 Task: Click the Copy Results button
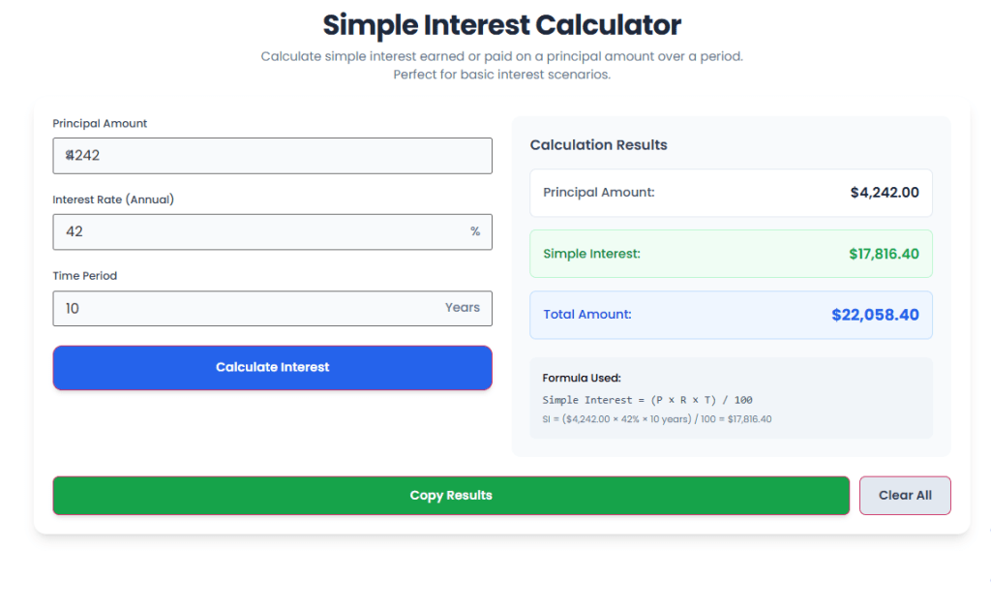tap(451, 495)
